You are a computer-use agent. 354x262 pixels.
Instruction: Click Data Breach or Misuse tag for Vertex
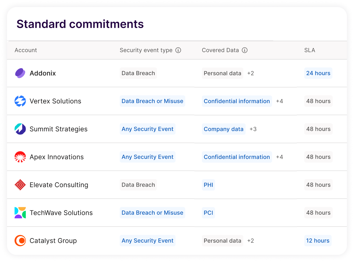click(x=152, y=101)
